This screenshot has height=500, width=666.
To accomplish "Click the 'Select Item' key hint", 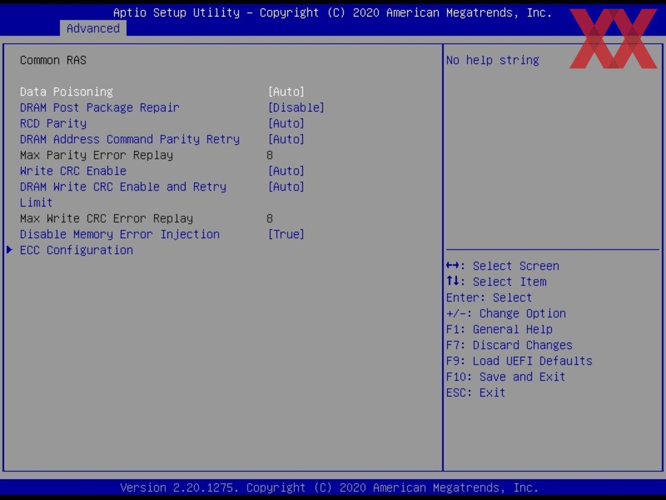I will pyautogui.click(x=496, y=281).
